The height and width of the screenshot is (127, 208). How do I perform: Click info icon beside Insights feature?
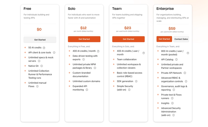tap(172, 103)
